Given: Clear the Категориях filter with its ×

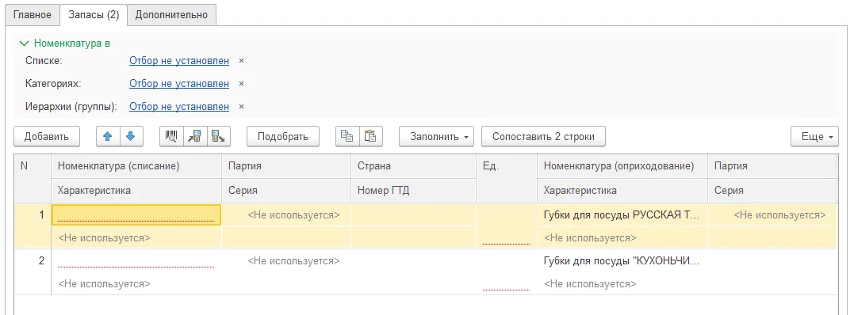Looking at the screenshot, I should coord(241,84).
